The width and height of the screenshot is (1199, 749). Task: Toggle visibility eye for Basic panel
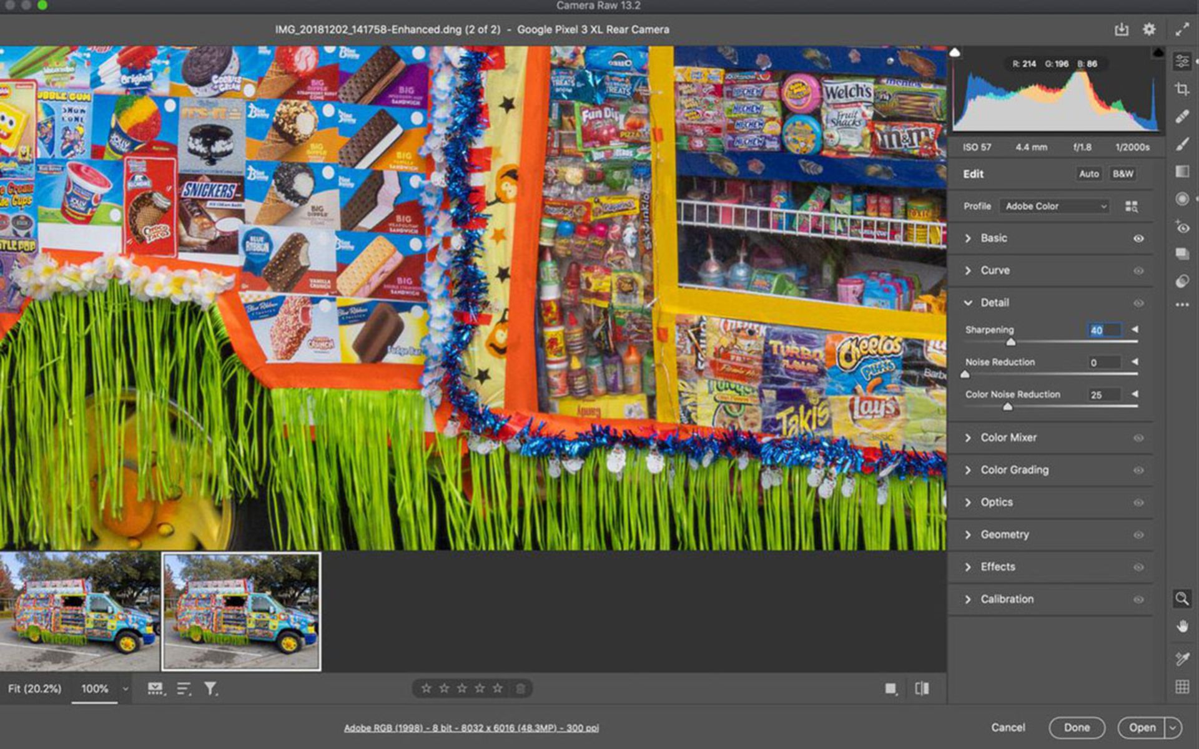pos(1138,238)
